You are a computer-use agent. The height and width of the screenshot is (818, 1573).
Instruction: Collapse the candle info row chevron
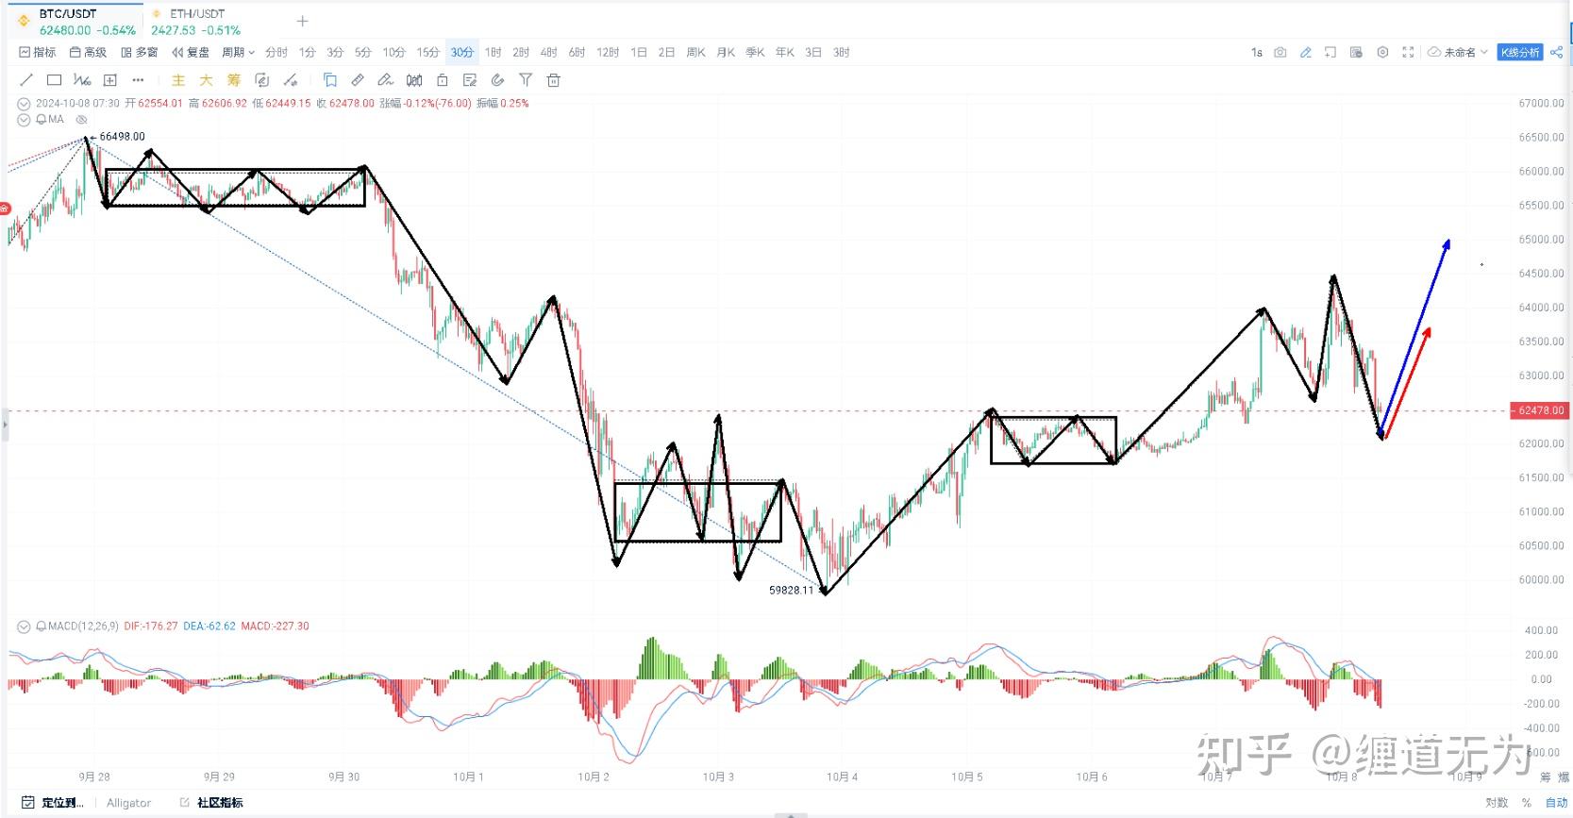24,104
